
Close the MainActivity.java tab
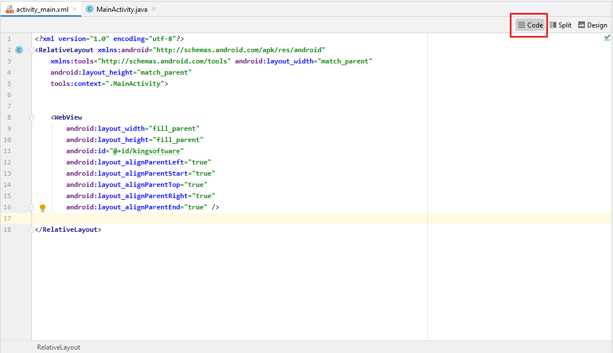point(154,10)
